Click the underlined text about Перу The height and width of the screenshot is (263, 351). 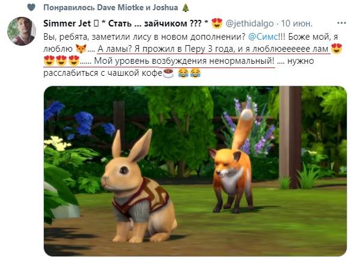[214, 49]
